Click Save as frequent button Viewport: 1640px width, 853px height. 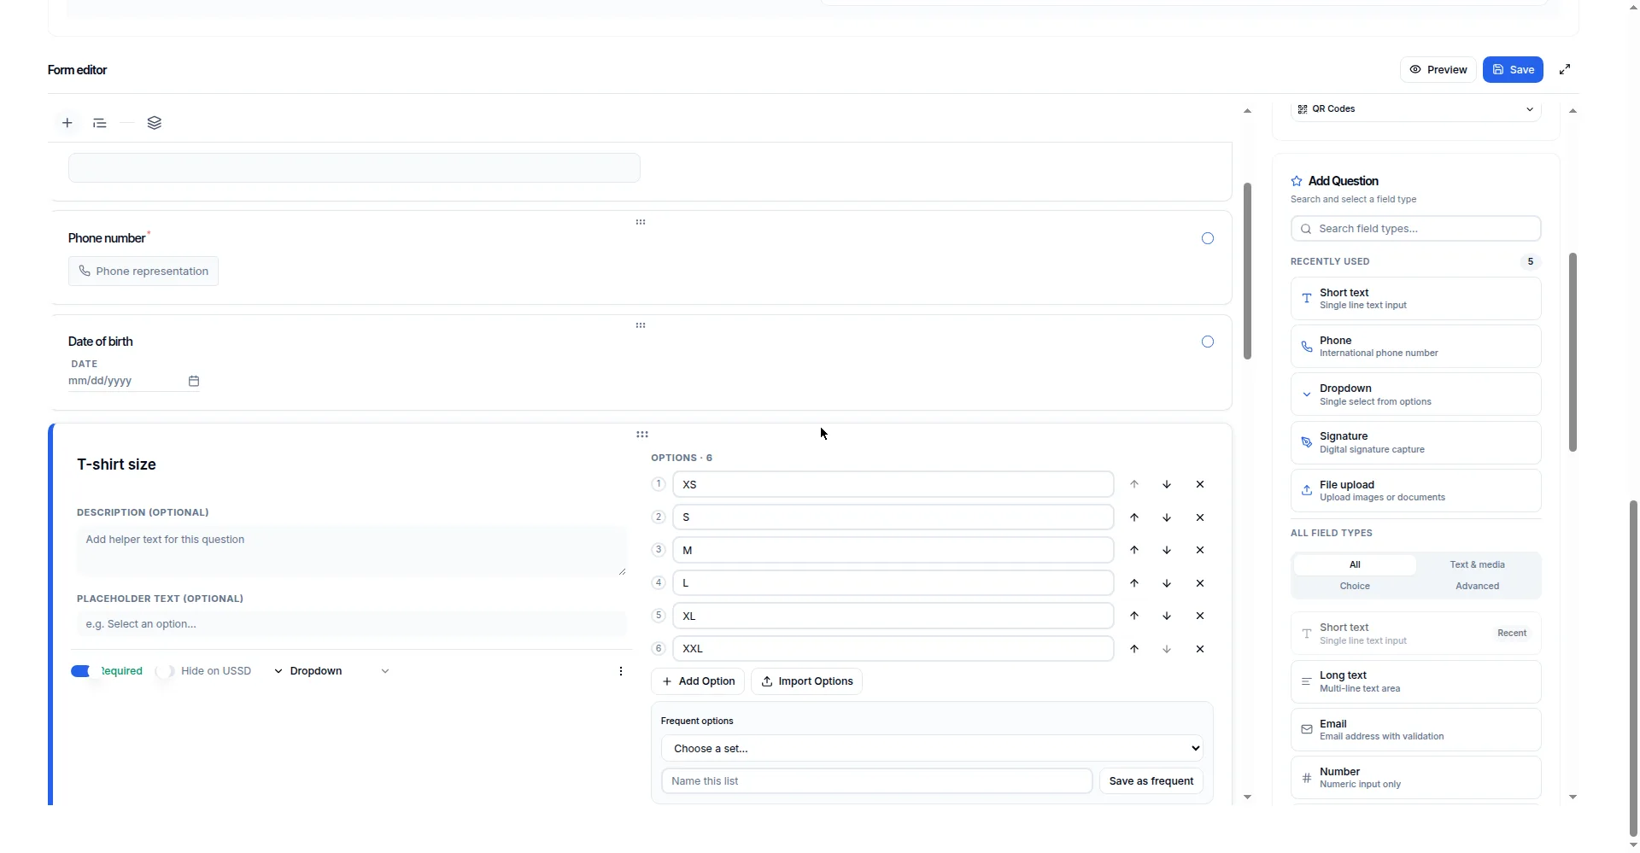[1151, 781]
